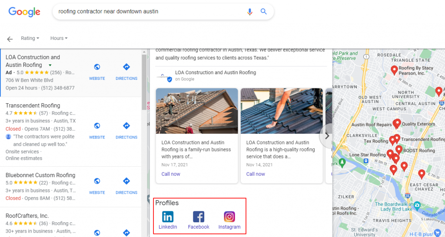Get directions to Transcendent Roofing
This screenshot has width=445, height=237.
[x=126, y=125]
